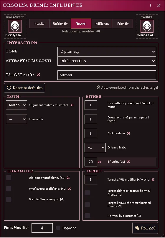Click the wand icon beside Auto-populated note

click(x=98, y=87)
